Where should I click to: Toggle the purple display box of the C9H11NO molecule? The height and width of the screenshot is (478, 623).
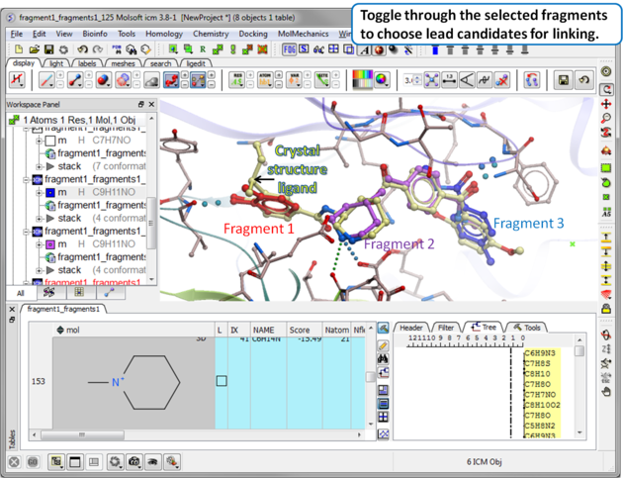[49, 243]
